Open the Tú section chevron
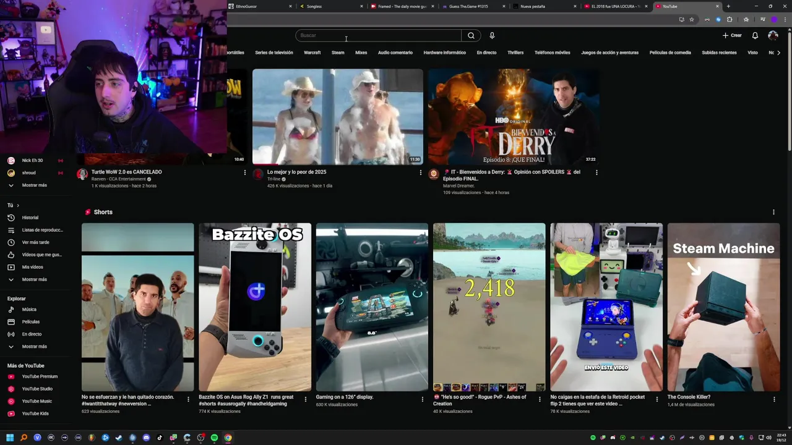The height and width of the screenshot is (445, 792). click(x=18, y=205)
